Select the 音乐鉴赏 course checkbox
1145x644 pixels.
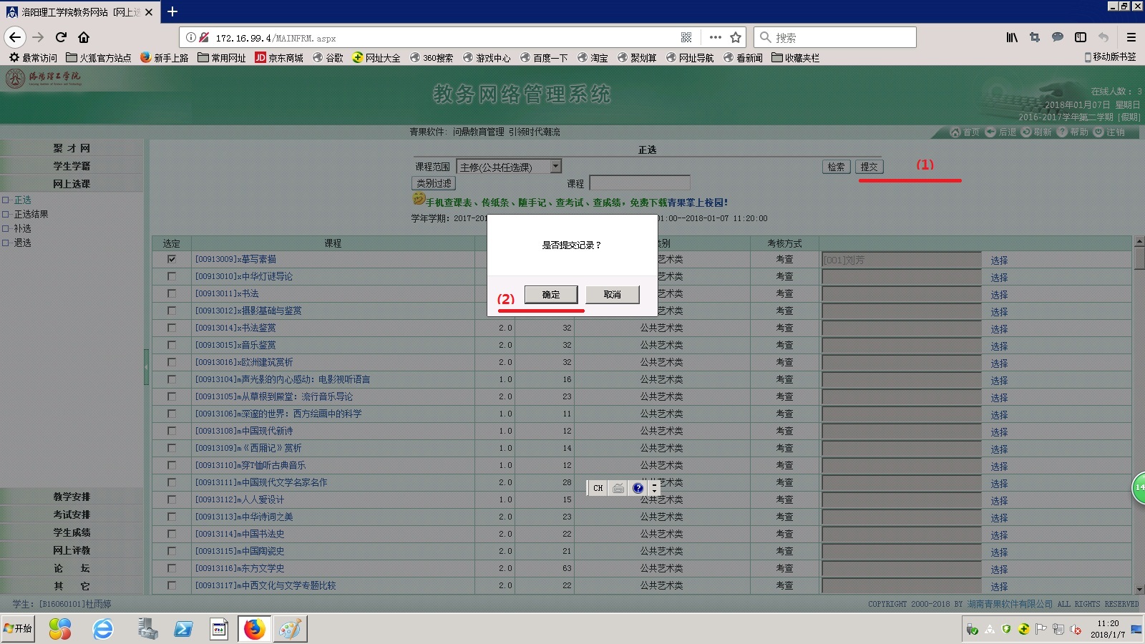172,345
